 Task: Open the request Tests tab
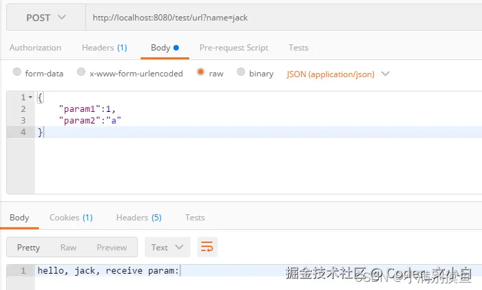coord(298,48)
